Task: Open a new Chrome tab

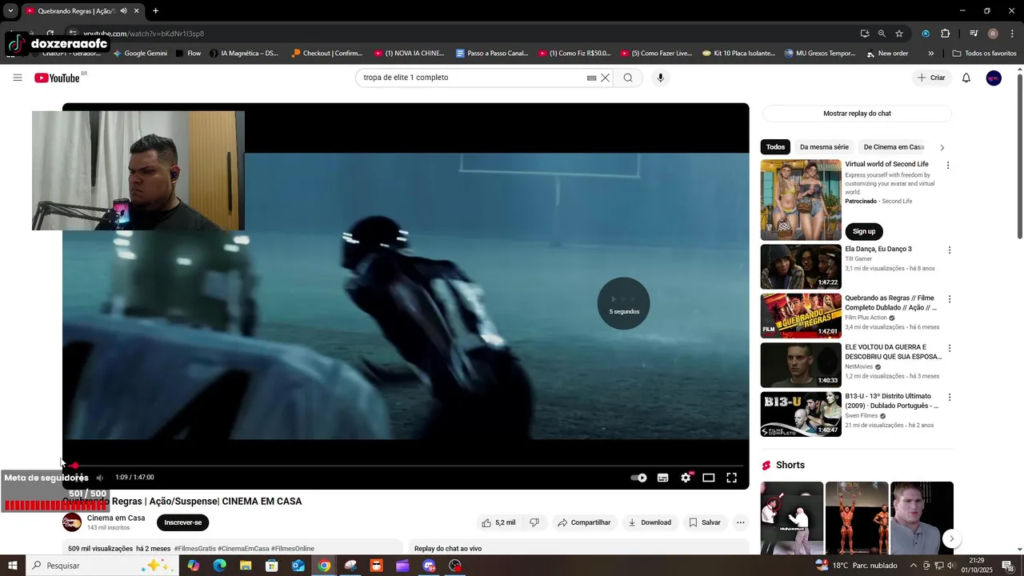Action: tap(155, 11)
